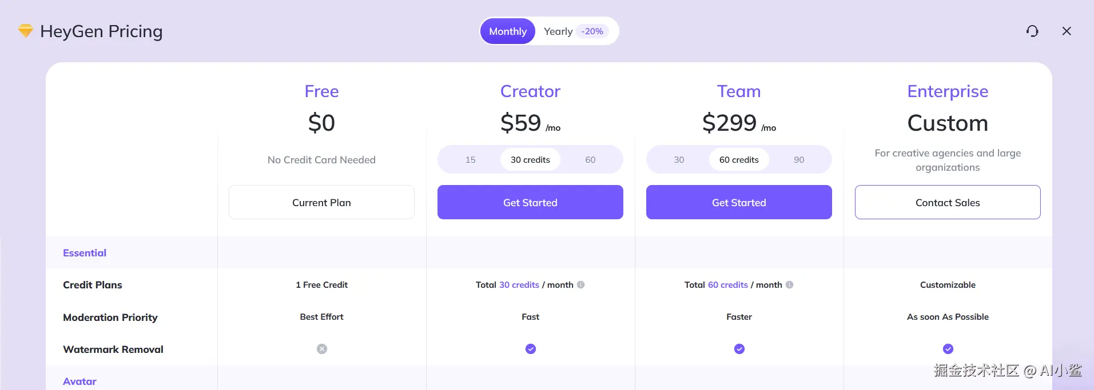Viewport: 1094px width, 390px height.
Task: Click Enterprise plan watermark removal checkmark
Action: (948, 349)
